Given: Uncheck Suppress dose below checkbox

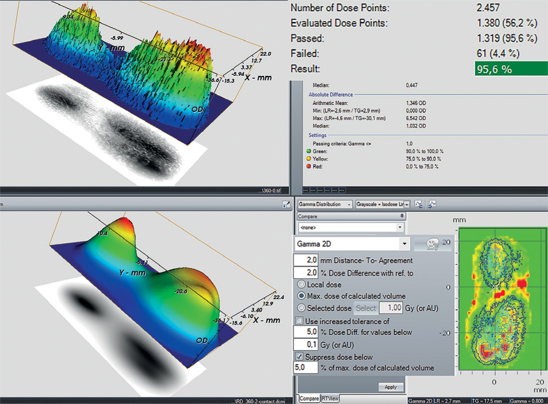Looking at the screenshot, I should (299, 356).
